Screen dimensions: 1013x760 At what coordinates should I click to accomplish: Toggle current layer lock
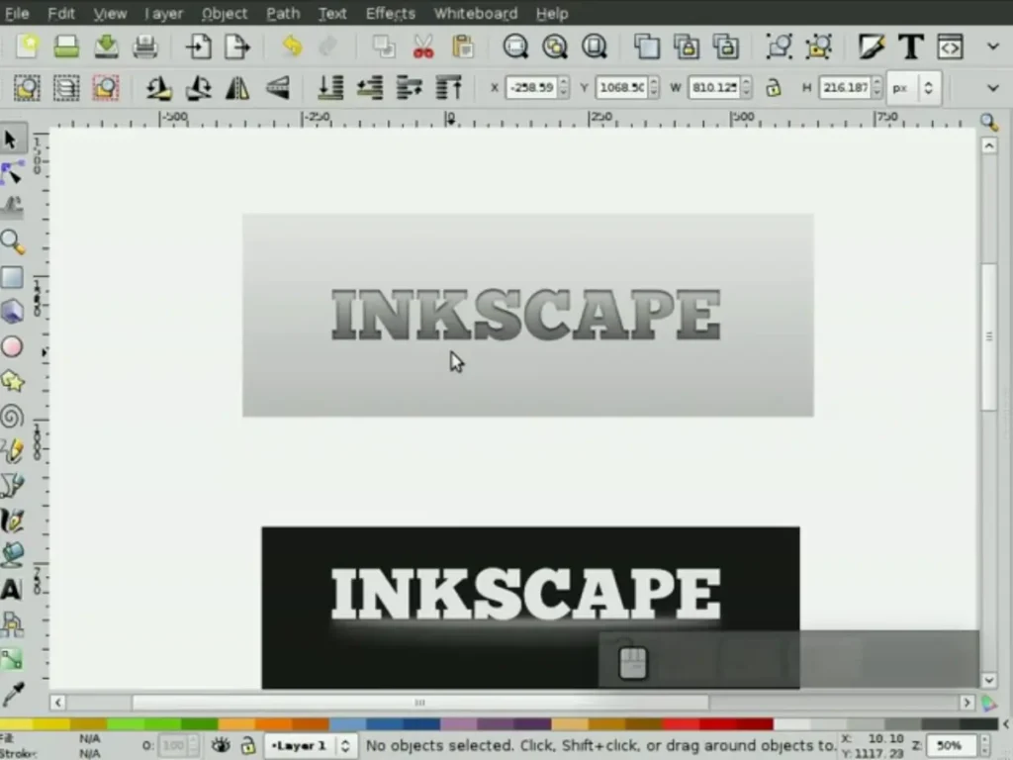[x=248, y=745]
